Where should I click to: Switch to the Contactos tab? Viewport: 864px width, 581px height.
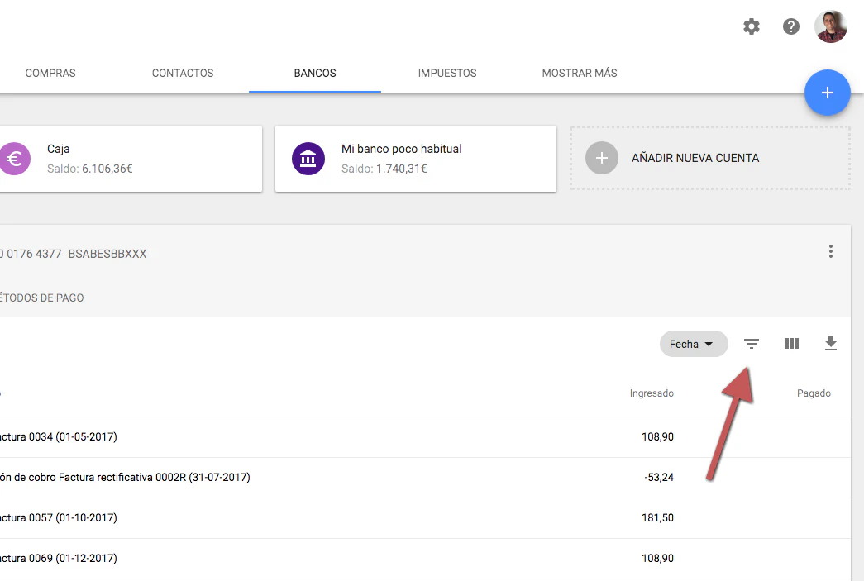[x=183, y=73]
